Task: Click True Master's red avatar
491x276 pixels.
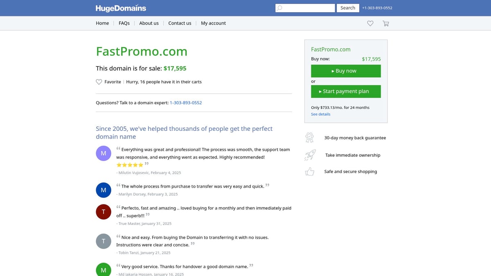Action: [103, 211]
